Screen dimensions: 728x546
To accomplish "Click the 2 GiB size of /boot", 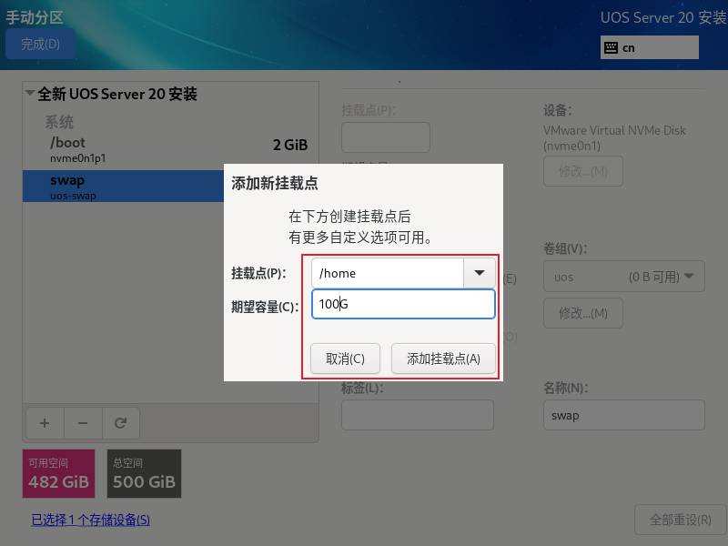I will coord(290,145).
